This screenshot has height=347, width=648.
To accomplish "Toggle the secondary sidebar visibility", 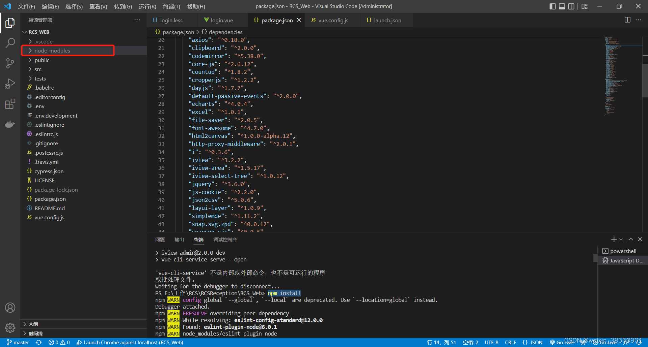I will [571, 6].
